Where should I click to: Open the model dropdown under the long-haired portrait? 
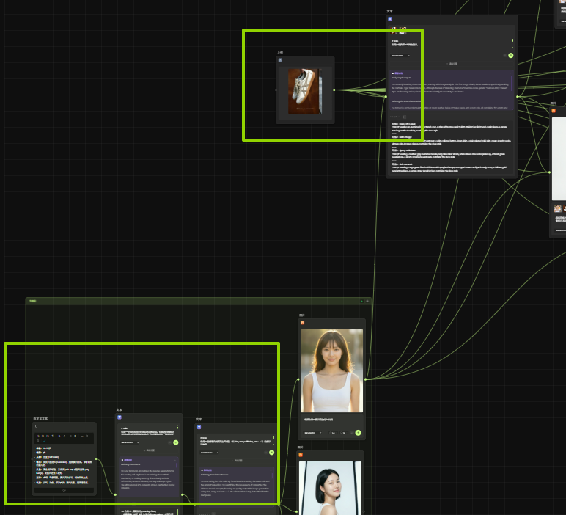(x=313, y=433)
